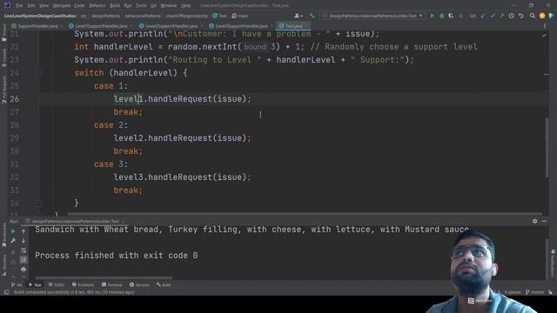Open the Problems tool window
557x313 pixels.
[84, 284]
